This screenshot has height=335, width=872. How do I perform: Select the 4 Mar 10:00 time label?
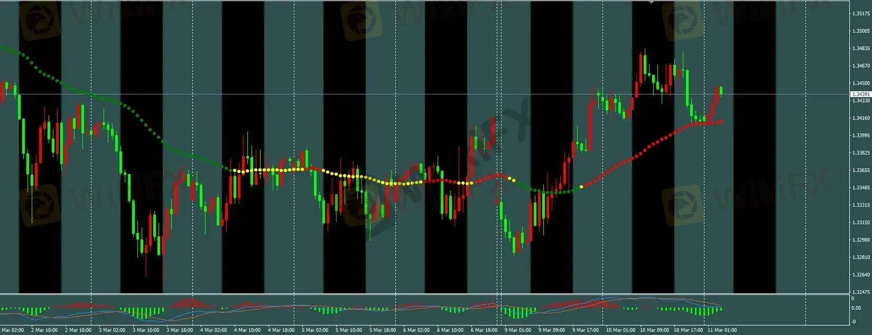coord(247,330)
